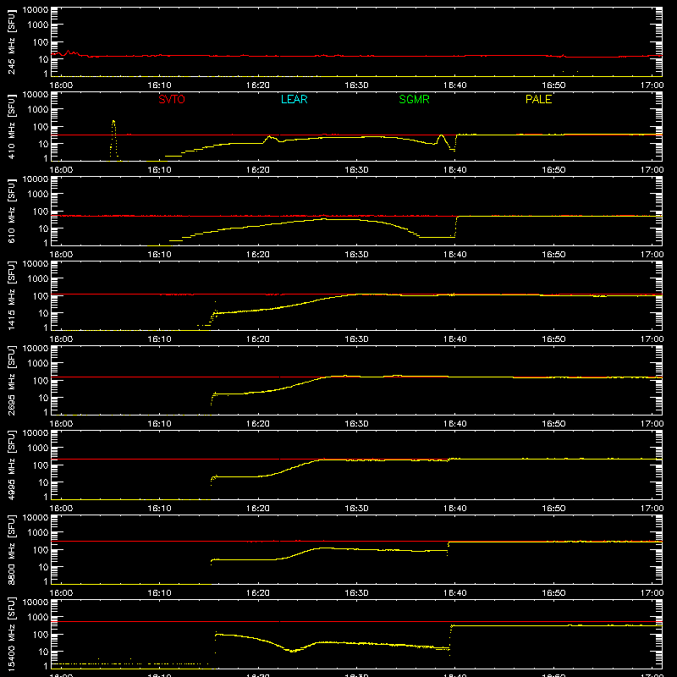Click 16:50 time label under 410 MHz panel

(x=553, y=170)
